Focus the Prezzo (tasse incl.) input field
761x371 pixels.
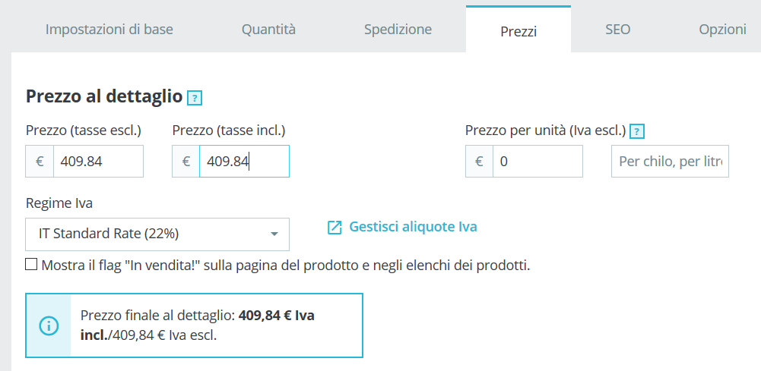click(x=243, y=162)
